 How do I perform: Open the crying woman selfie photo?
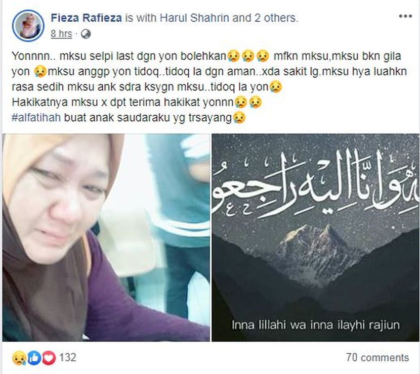coord(106,238)
